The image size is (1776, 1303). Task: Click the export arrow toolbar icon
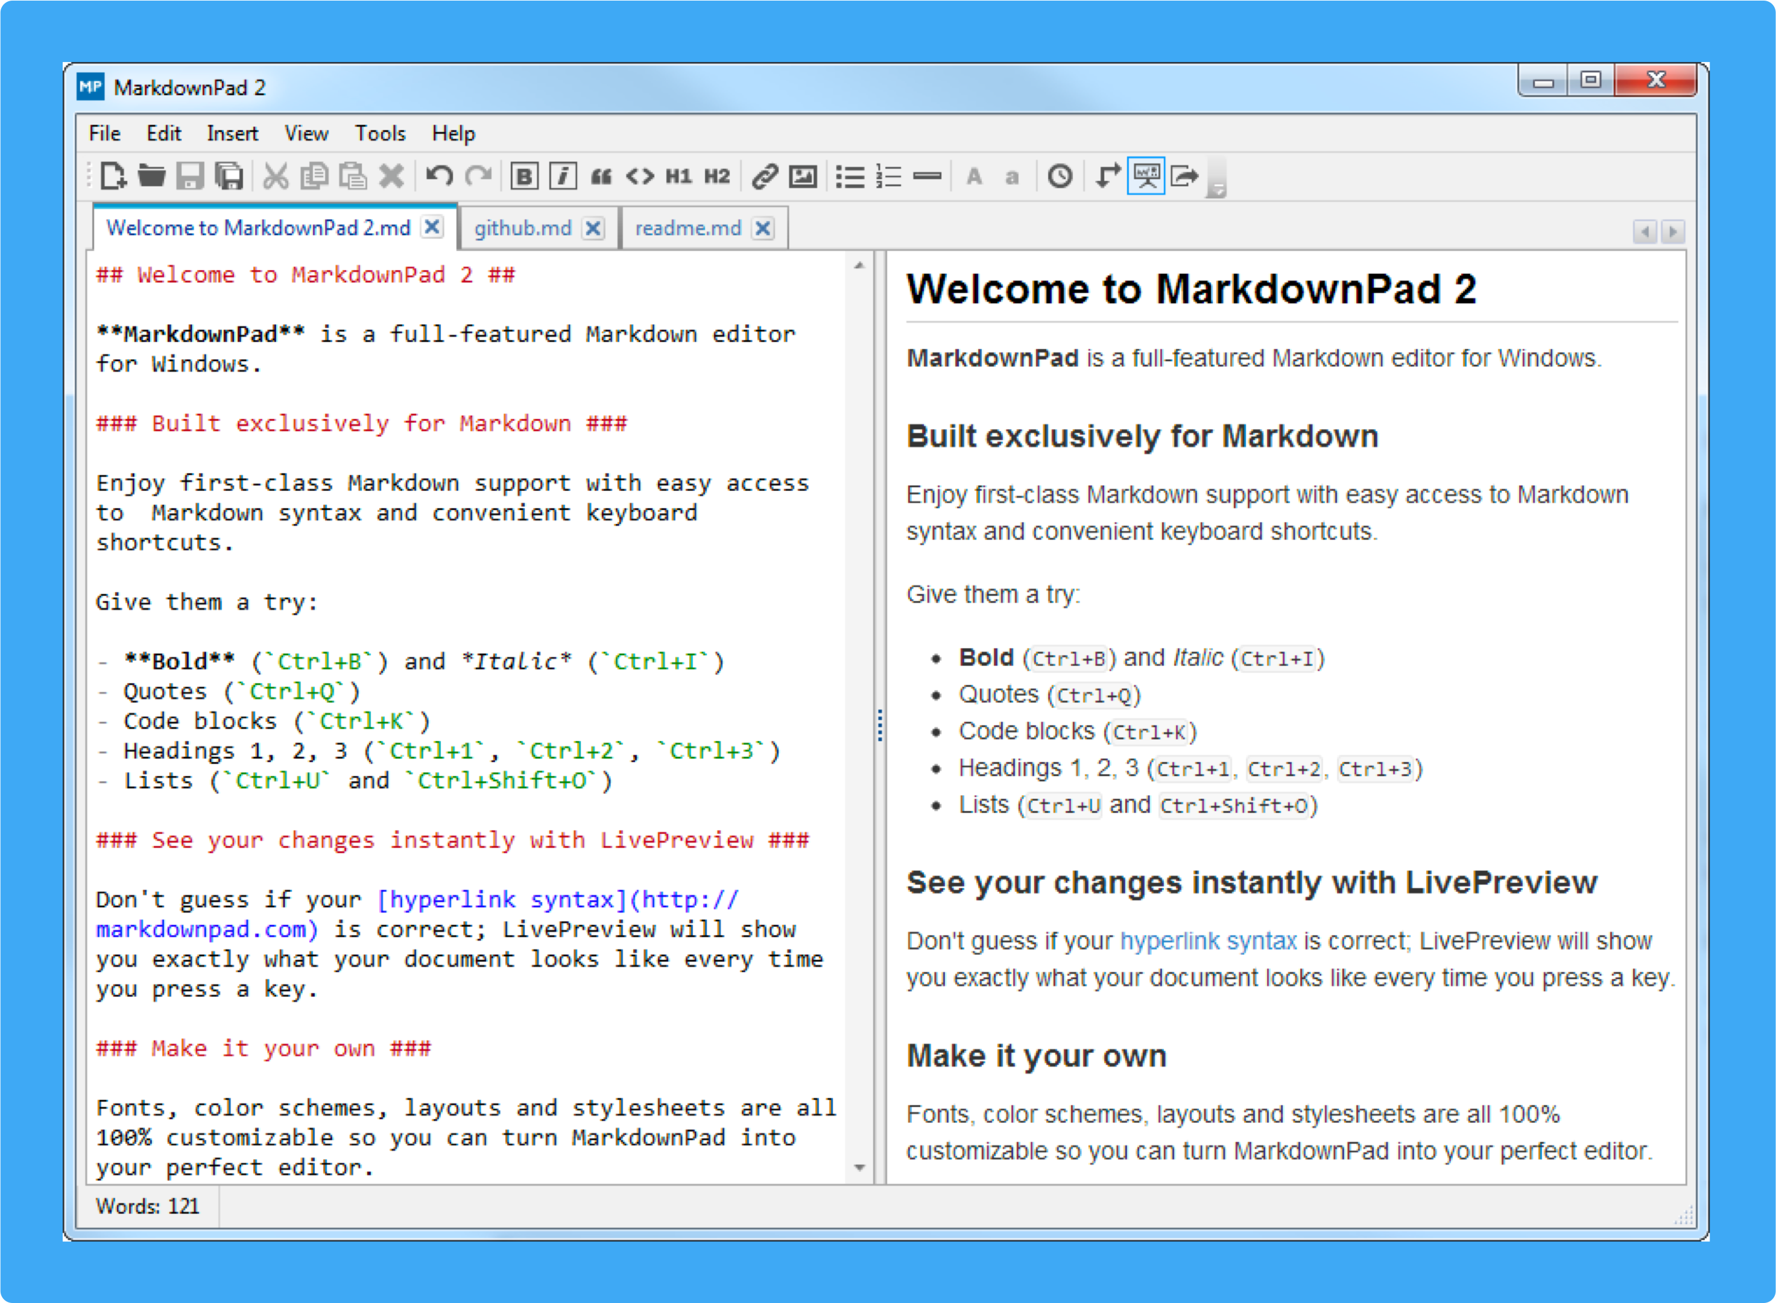tap(1184, 176)
